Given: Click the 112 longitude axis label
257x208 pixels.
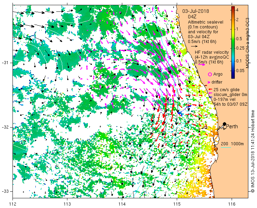Looking at the screenshot, I should click(x=13, y=204).
